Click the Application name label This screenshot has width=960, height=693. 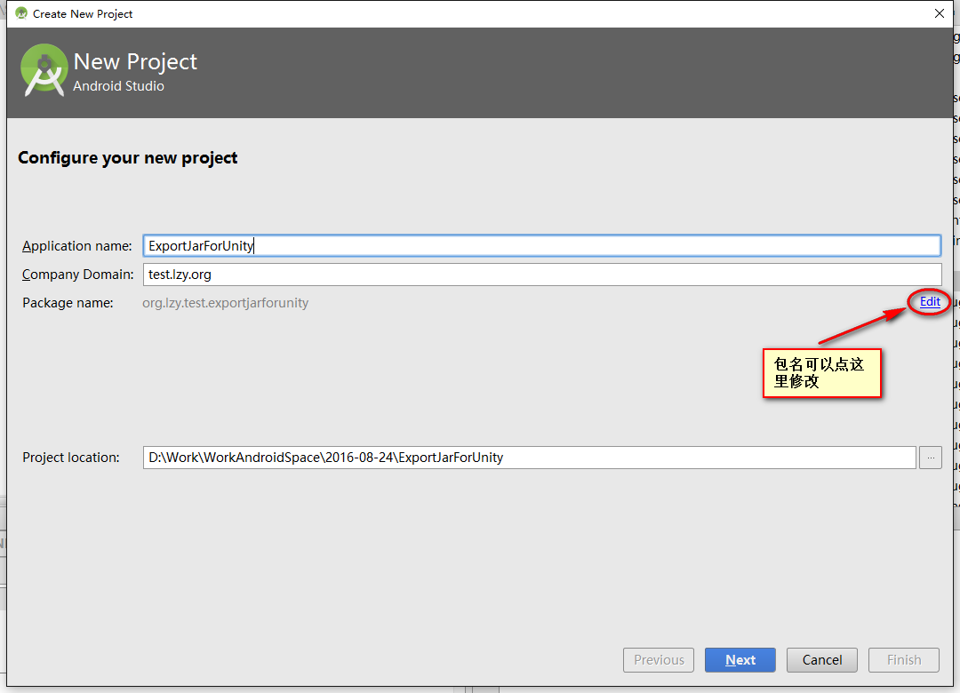click(x=77, y=246)
